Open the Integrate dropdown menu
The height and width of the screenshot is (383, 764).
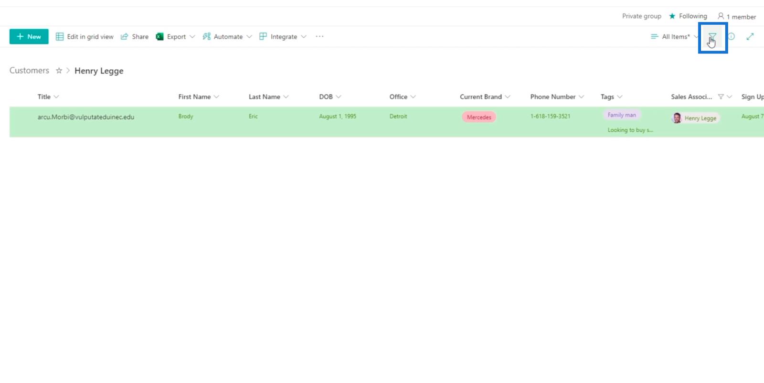283,37
